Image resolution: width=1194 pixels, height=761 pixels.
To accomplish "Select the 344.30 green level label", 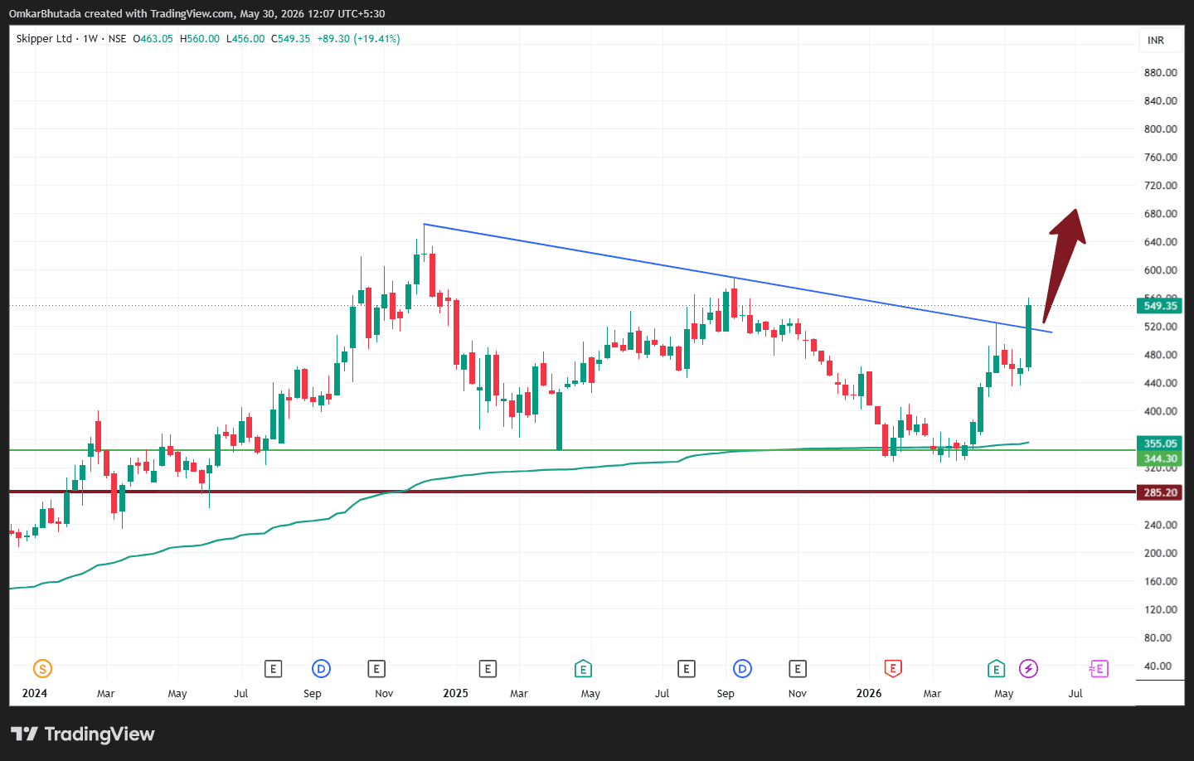I will tap(1159, 458).
